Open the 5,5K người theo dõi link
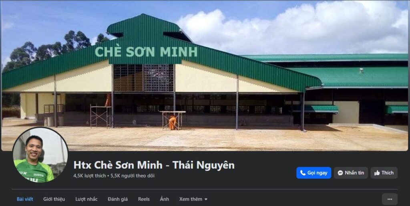This screenshot has height=206, width=410. 132,176
